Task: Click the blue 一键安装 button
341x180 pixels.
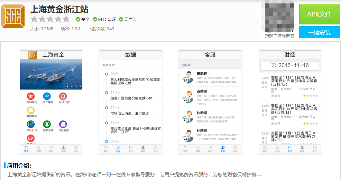Action: point(319,32)
